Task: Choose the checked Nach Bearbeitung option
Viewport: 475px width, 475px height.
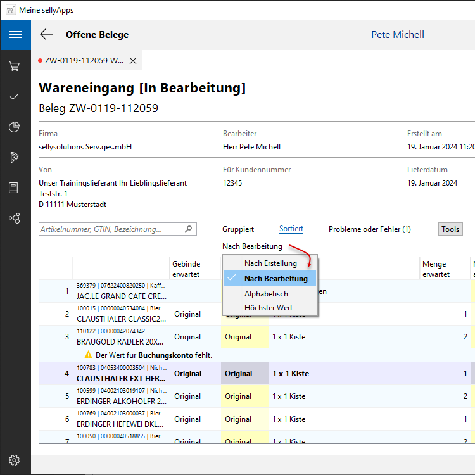Action: [275, 279]
